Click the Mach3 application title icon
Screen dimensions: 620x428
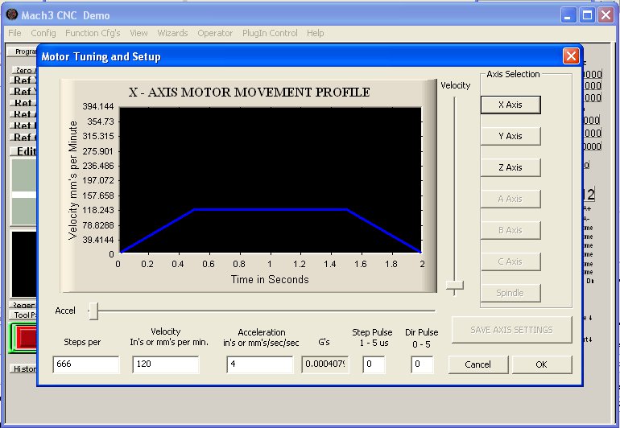pyautogui.click(x=10, y=14)
